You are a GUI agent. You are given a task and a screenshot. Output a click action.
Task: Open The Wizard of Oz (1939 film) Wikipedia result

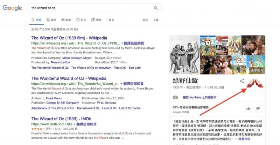69,38
